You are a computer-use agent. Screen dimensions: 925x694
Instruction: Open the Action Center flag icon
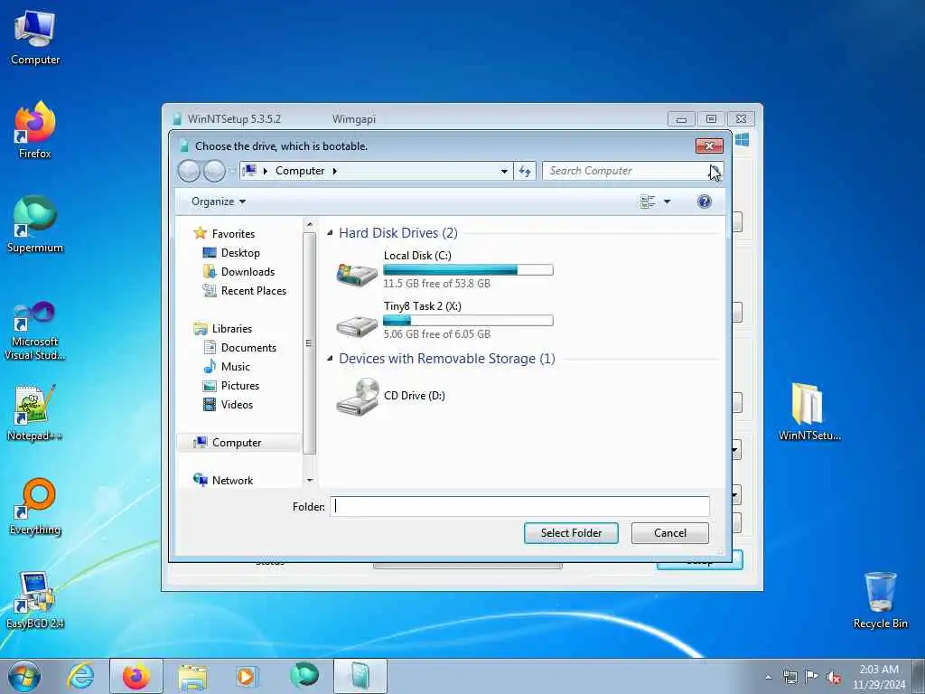coord(812,677)
